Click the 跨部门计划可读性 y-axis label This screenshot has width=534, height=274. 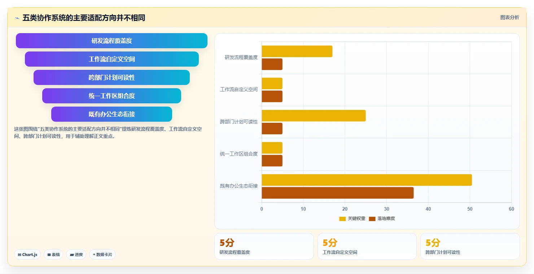pyautogui.click(x=239, y=122)
